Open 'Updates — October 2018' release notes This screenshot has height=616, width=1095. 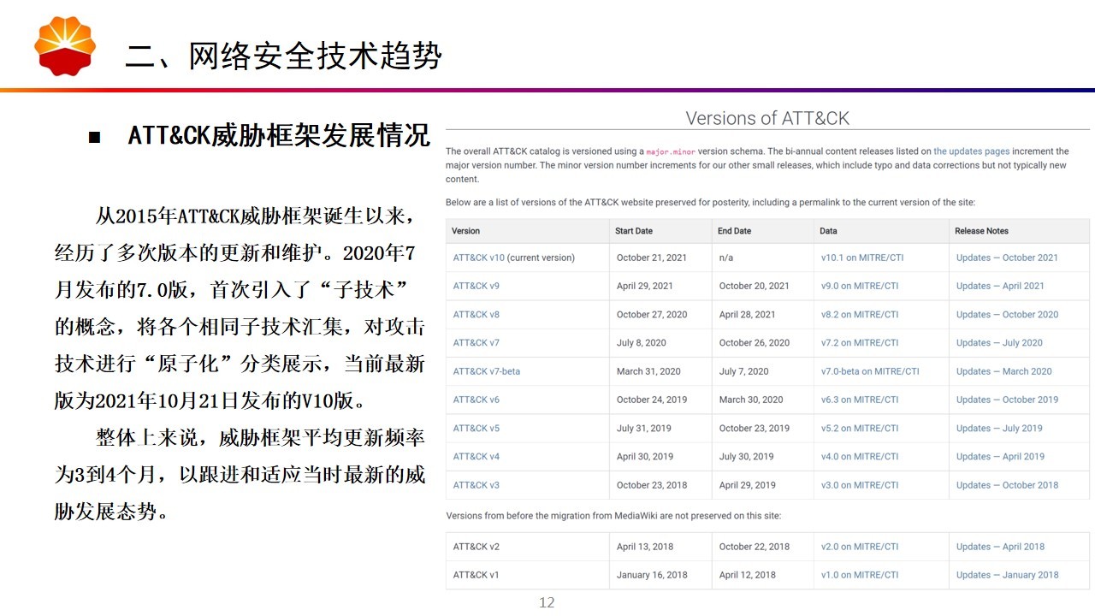click(1007, 485)
